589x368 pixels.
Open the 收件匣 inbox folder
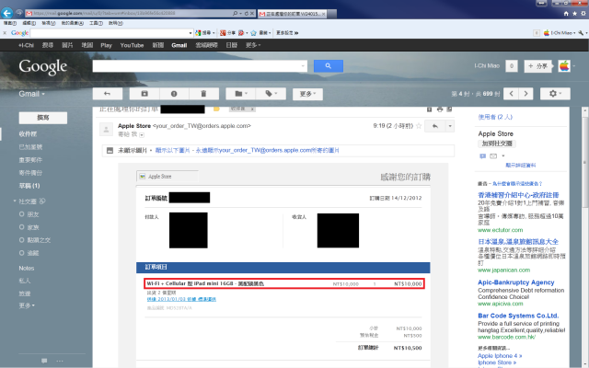(x=28, y=134)
